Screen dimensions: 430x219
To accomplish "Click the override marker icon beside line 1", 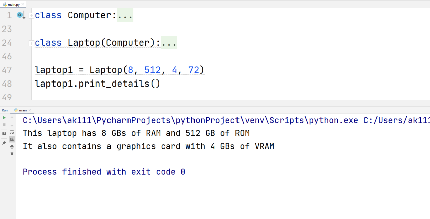I will coord(21,15).
